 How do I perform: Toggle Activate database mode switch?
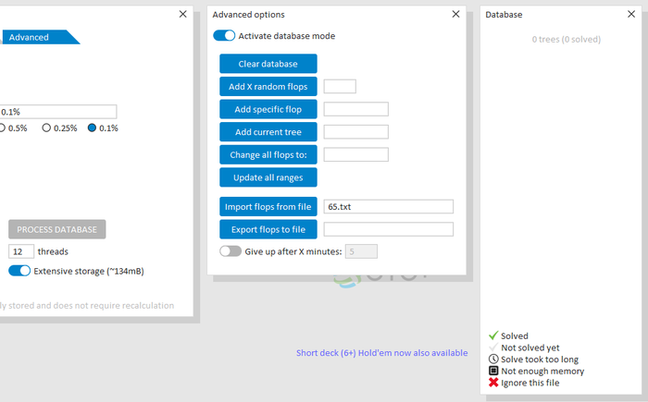point(224,36)
